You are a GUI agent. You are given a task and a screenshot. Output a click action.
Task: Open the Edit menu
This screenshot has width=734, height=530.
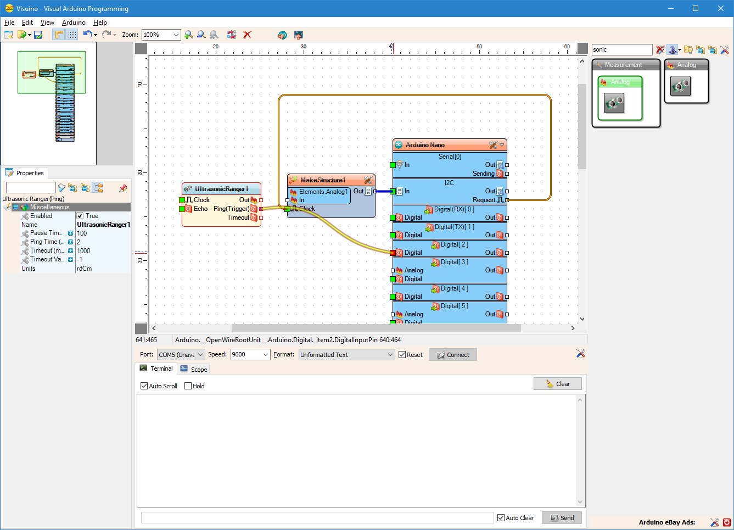coord(27,23)
